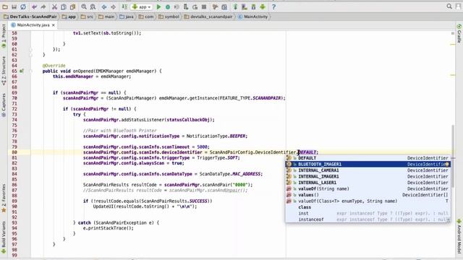Click the Make Project icon
This screenshot has height=260, width=463.
[124, 6]
